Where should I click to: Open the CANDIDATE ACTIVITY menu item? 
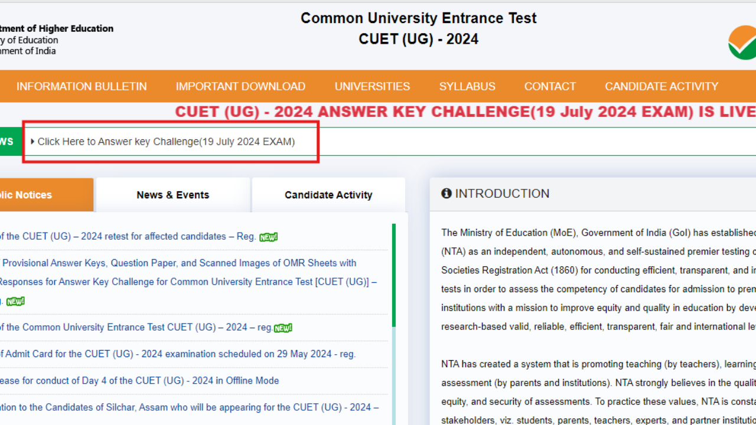click(x=661, y=86)
